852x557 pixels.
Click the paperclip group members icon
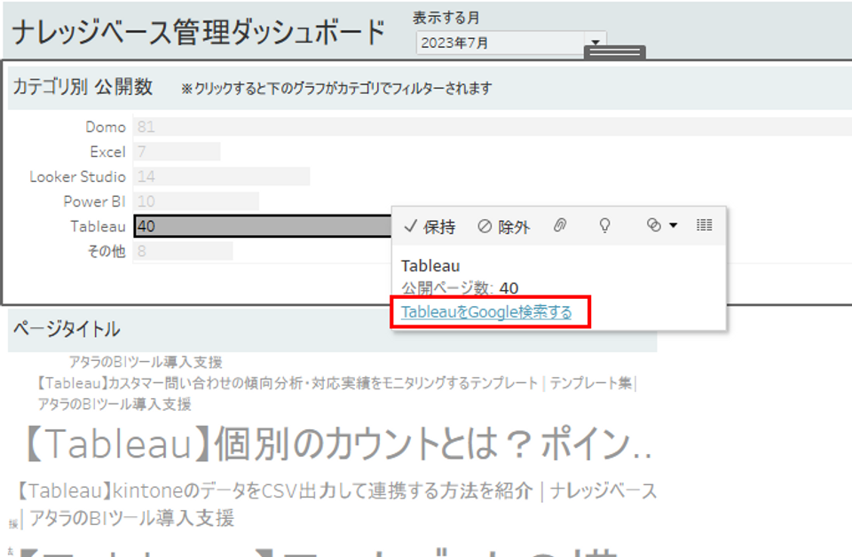coord(560,225)
